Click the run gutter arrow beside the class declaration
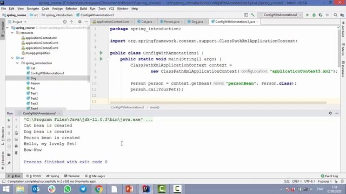 pos(101,53)
